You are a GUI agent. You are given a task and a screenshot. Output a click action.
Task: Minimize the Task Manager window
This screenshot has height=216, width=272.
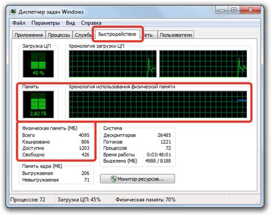coord(222,10)
